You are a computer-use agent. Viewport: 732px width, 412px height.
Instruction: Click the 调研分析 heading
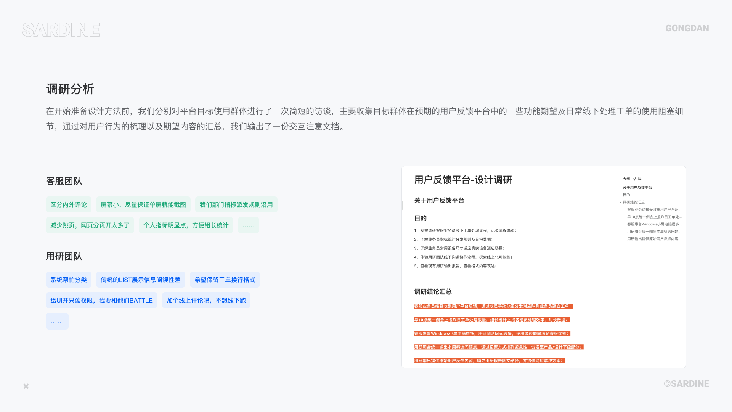point(70,89)
